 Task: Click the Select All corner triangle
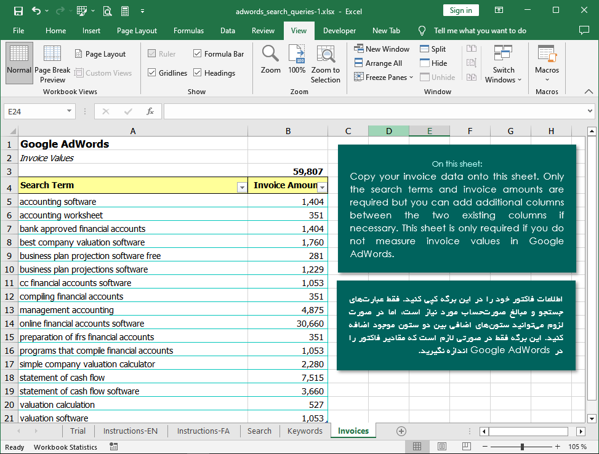12,131
